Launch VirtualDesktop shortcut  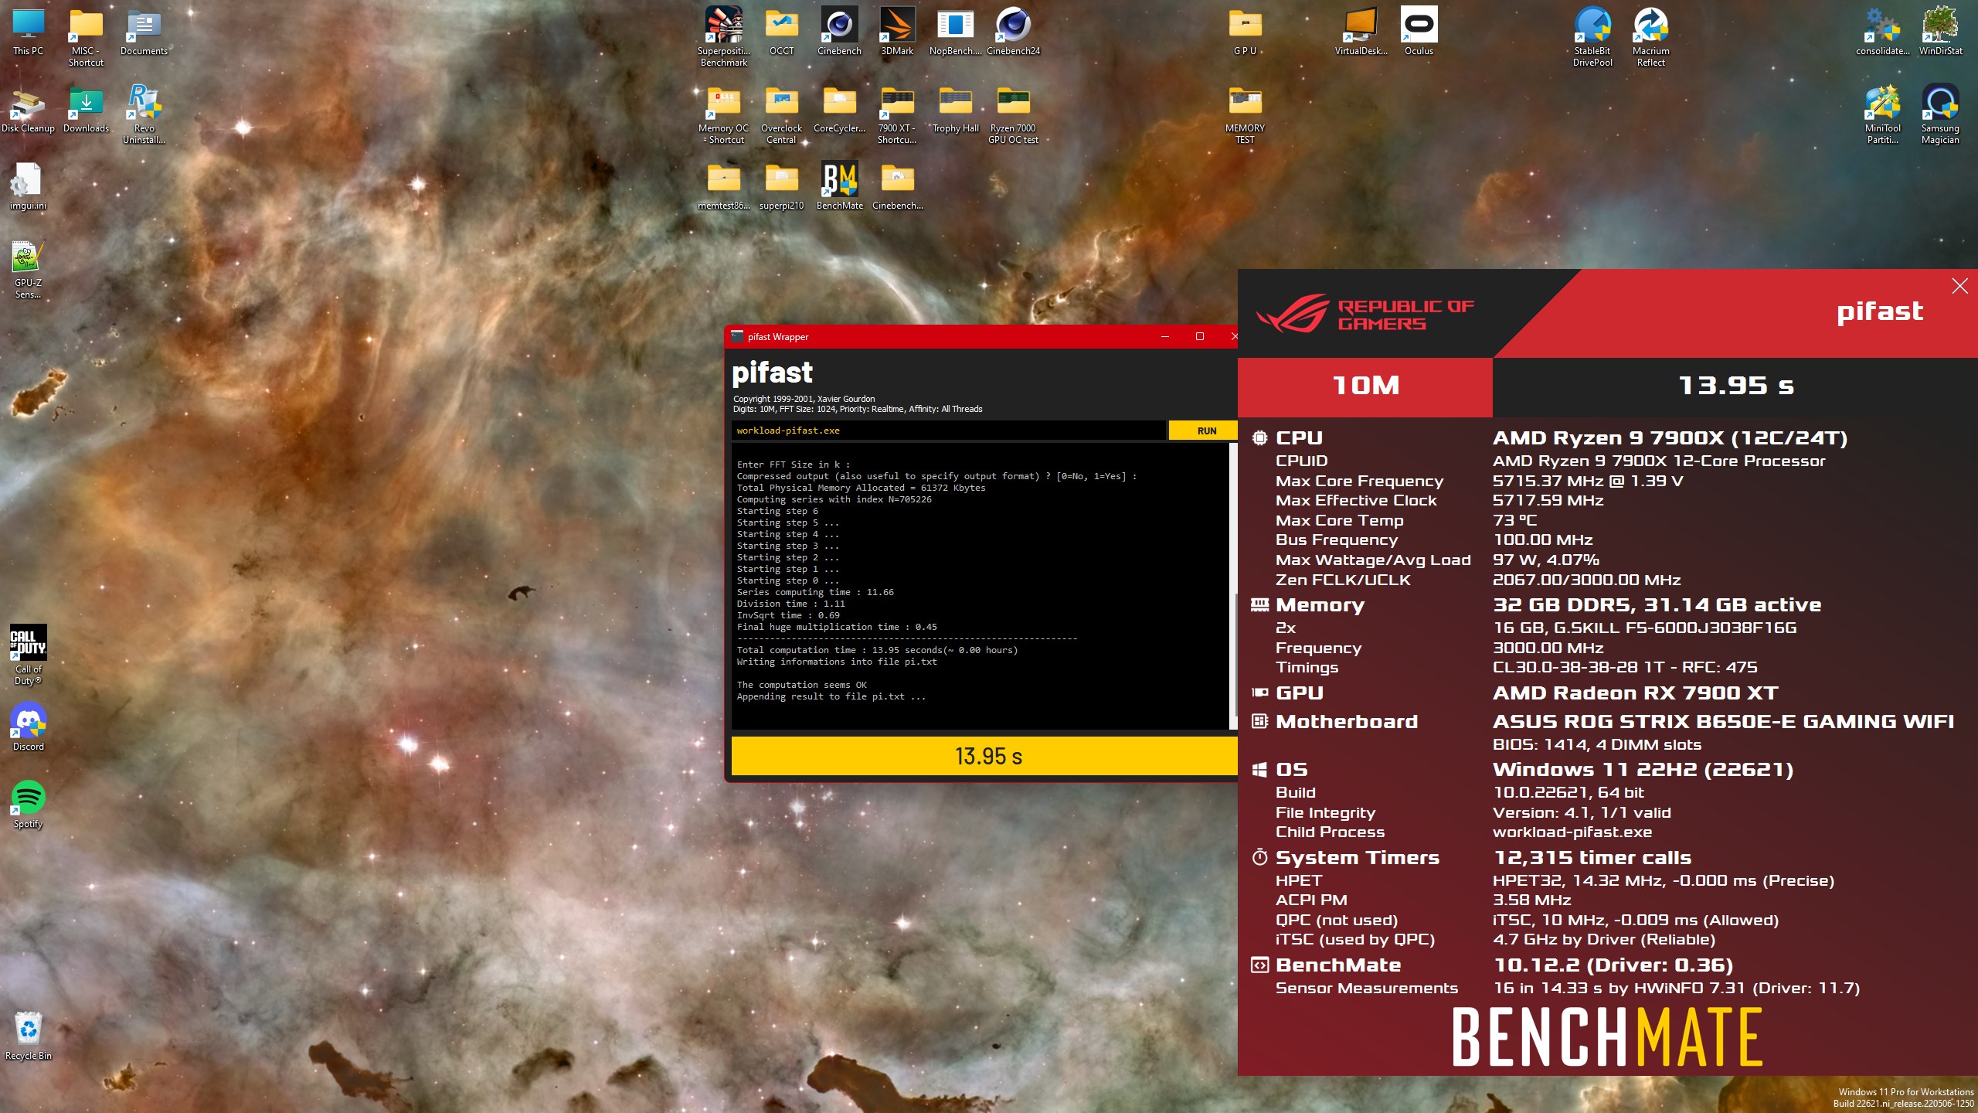(x=1361, y=32)
